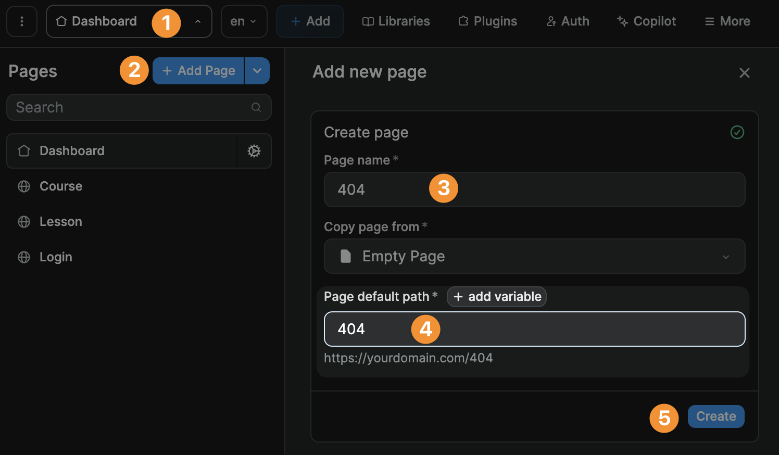Open the Copy page from dropdown
779x455 pixels.
(534, 256)
